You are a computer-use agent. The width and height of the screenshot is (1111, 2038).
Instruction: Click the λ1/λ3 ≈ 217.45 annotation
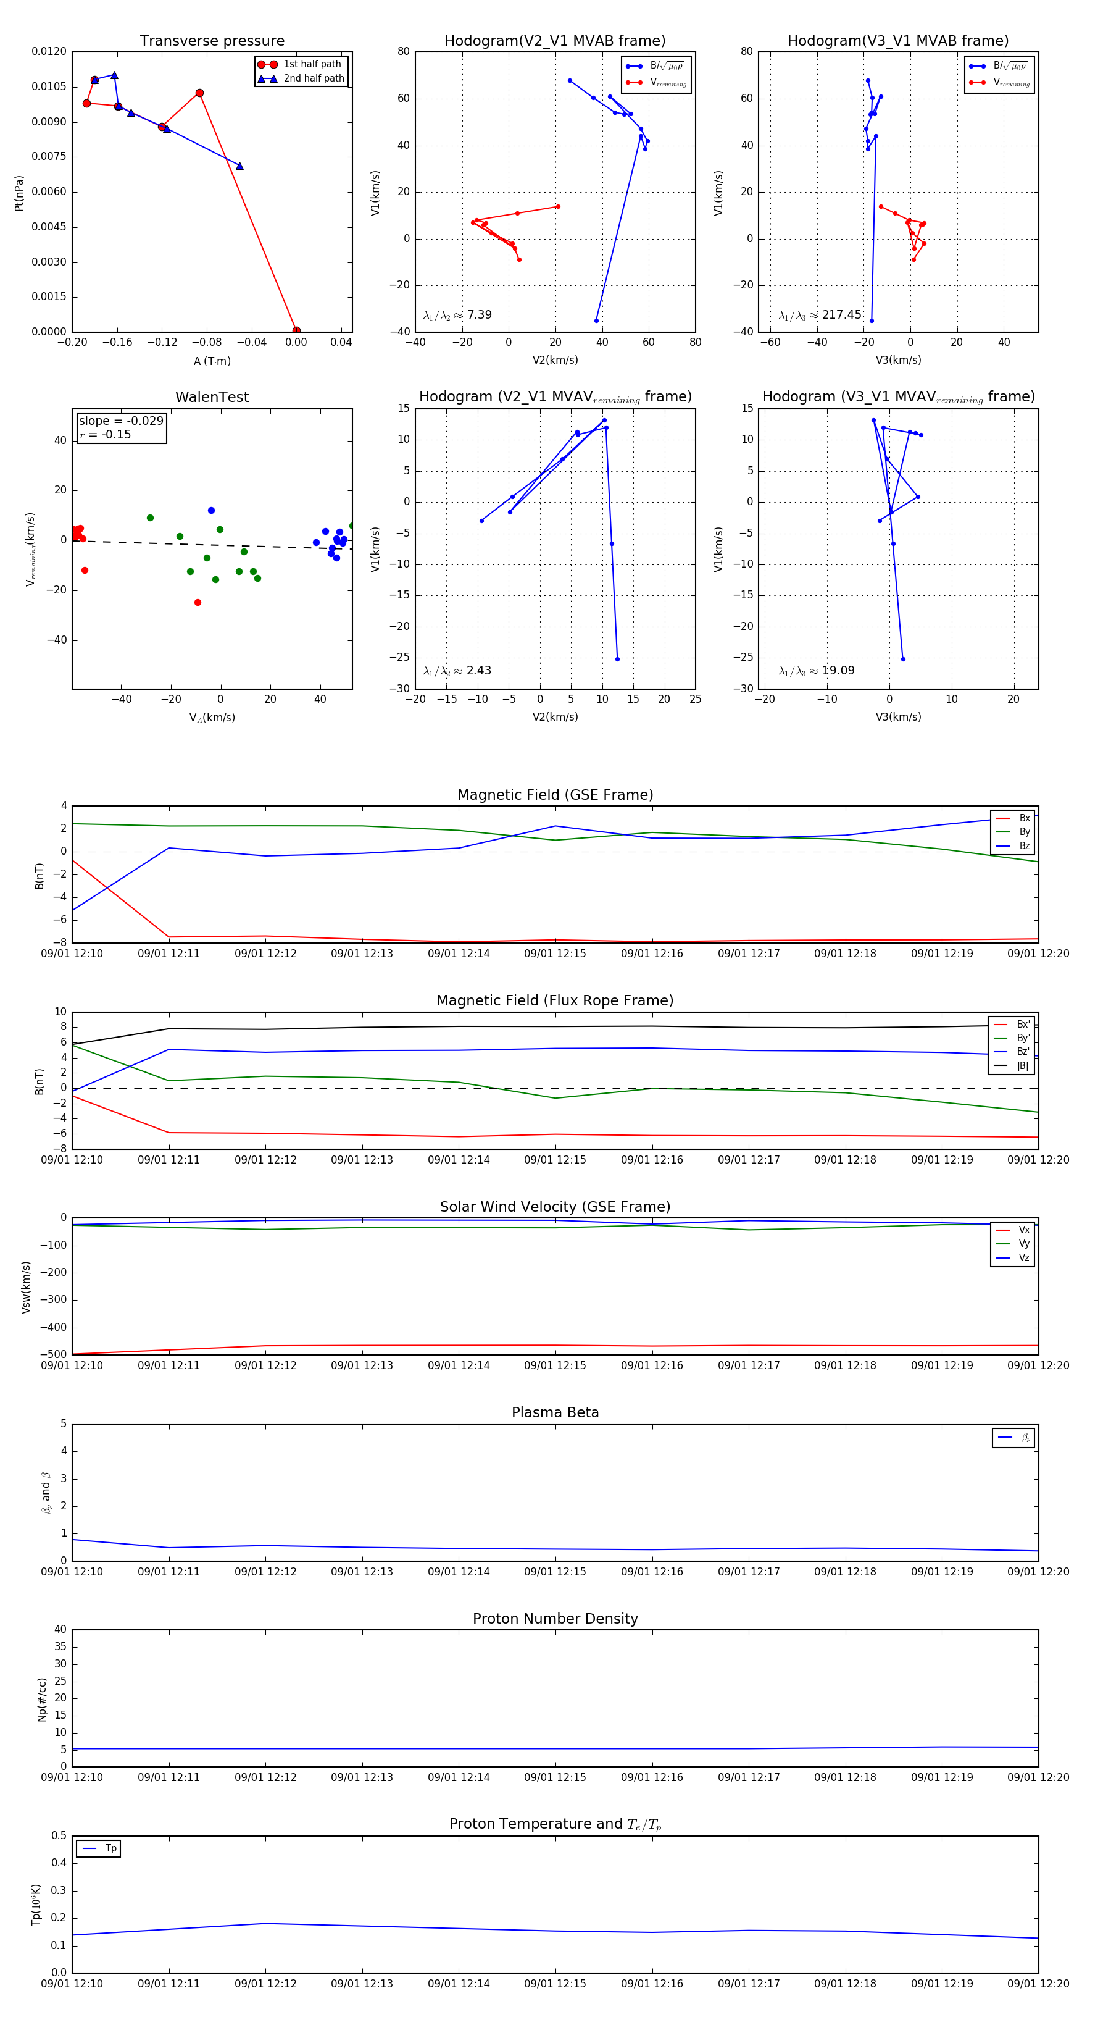(819, 315)
